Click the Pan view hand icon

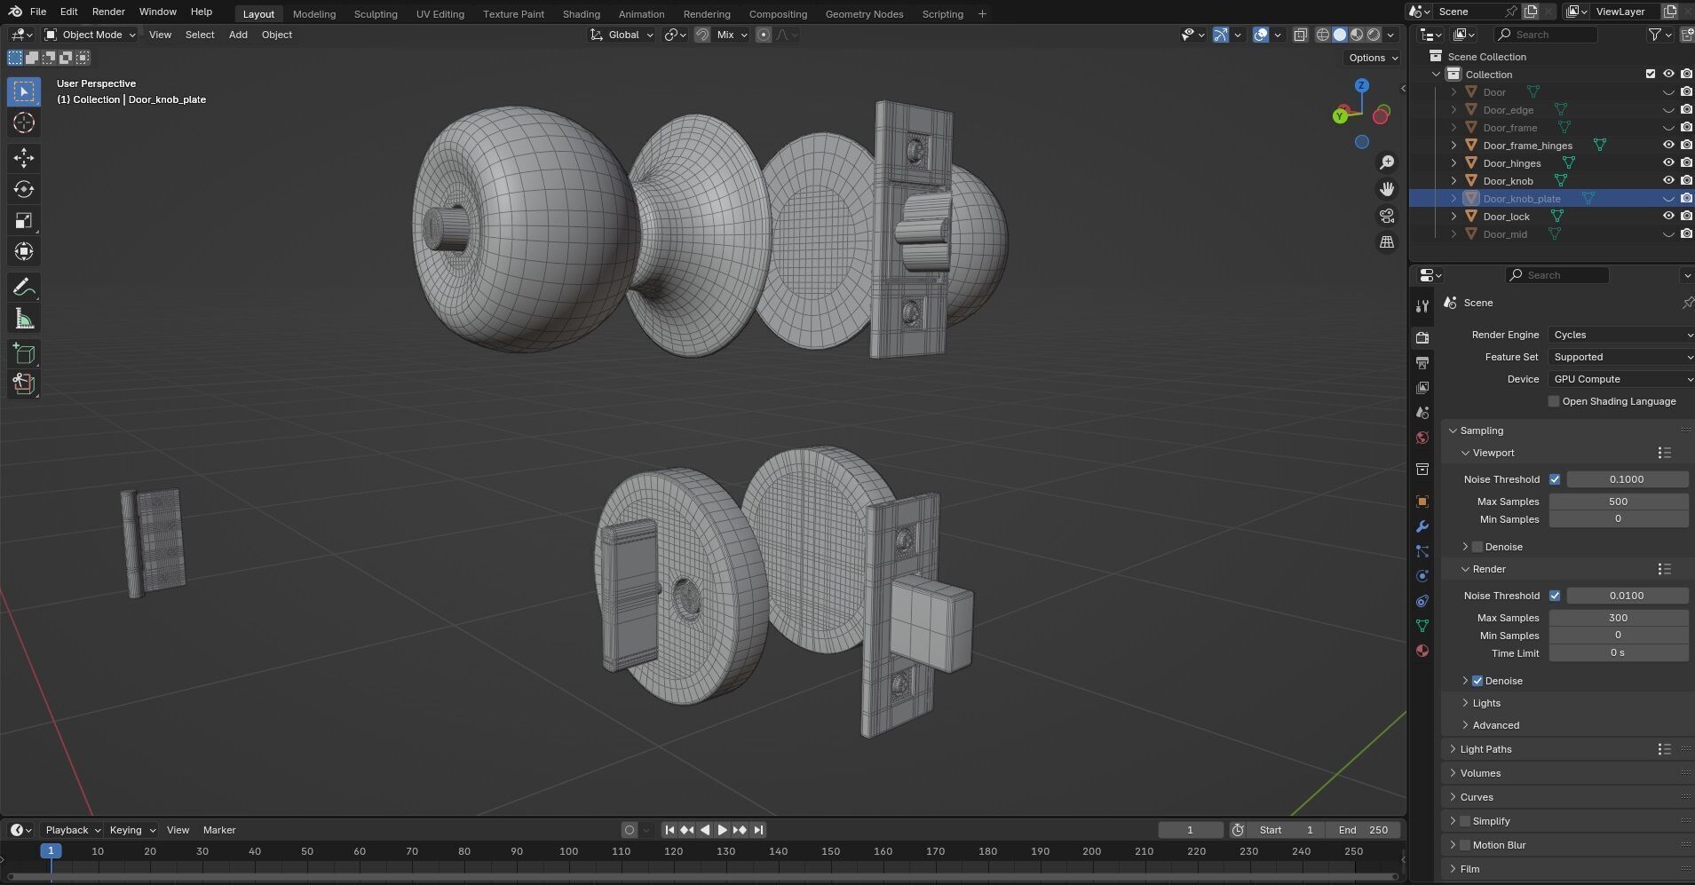coord(1387,189)
